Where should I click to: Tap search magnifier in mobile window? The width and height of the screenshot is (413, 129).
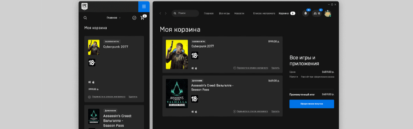point(85,18)
